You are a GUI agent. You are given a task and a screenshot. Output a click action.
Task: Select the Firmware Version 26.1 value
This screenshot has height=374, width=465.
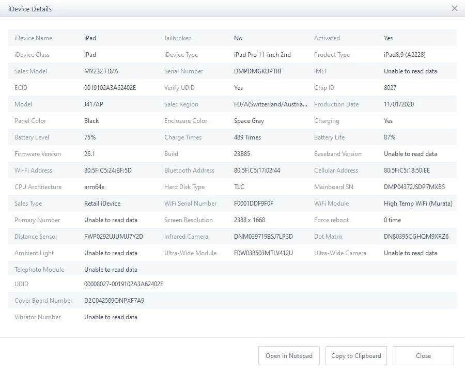click(90, 154)
